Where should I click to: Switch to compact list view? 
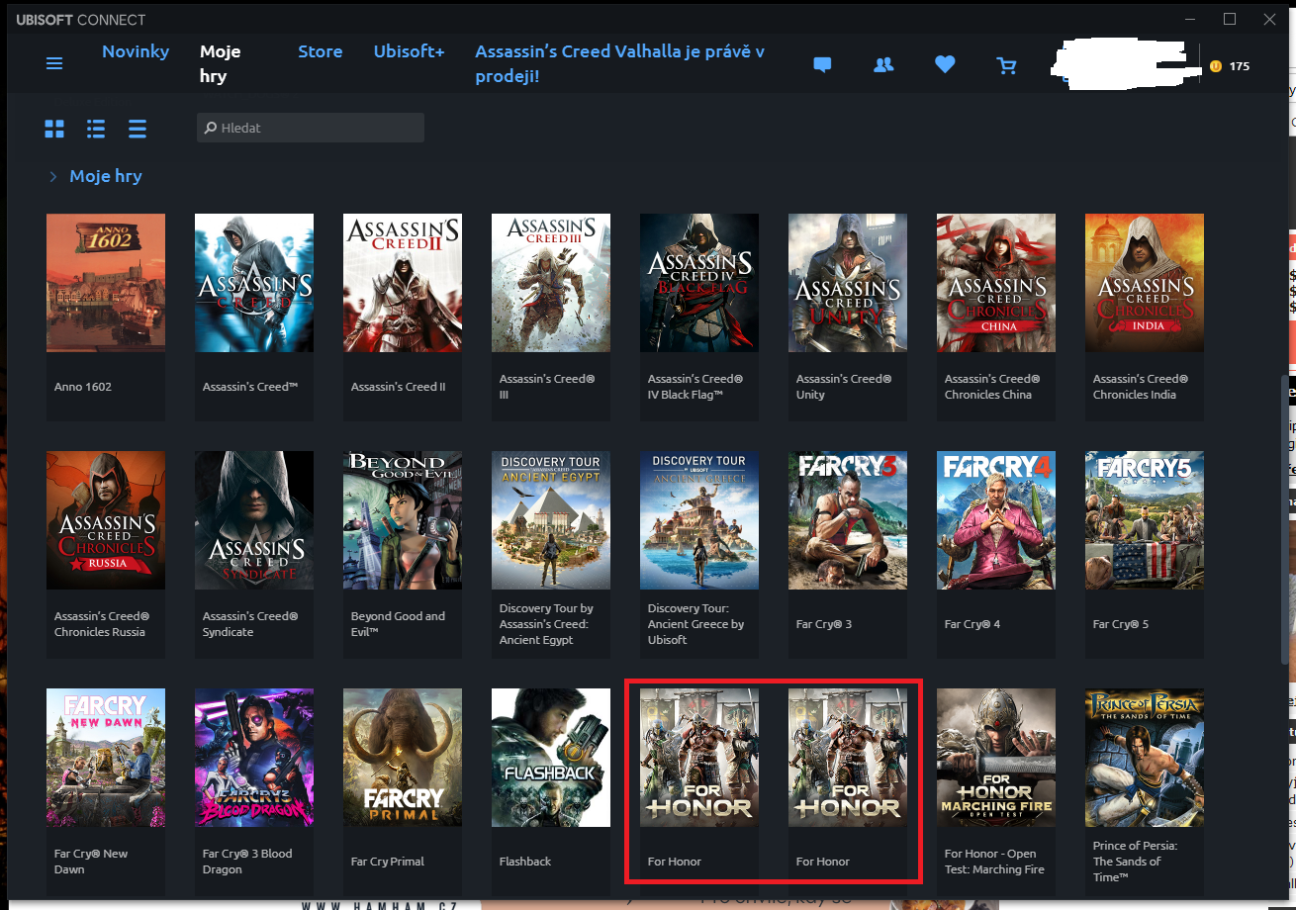tap(138, 129)
